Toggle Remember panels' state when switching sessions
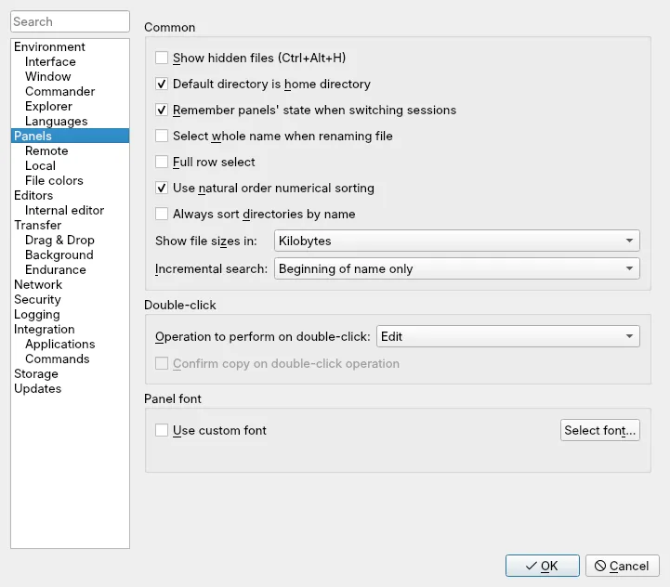The image size is (670, 587). (162, 110)
